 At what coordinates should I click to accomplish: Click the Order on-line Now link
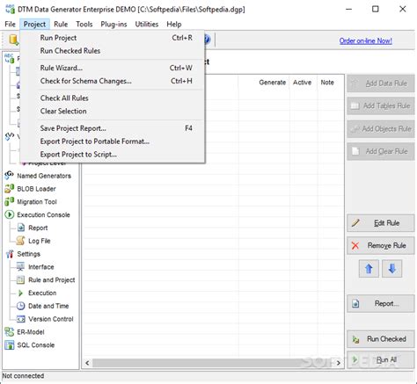tap(366, 40)
